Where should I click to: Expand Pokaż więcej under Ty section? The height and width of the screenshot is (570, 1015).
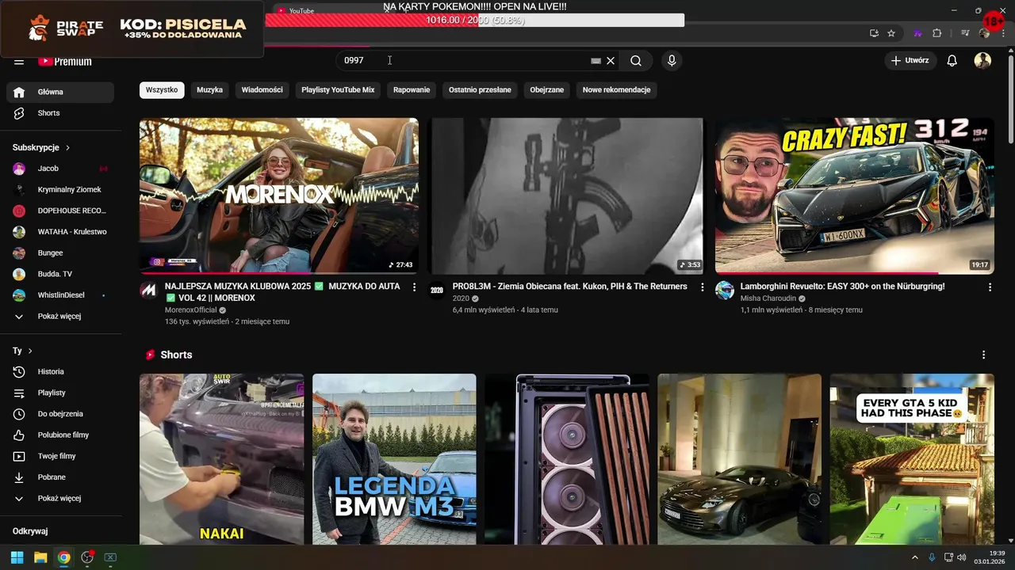coord(60,498)
